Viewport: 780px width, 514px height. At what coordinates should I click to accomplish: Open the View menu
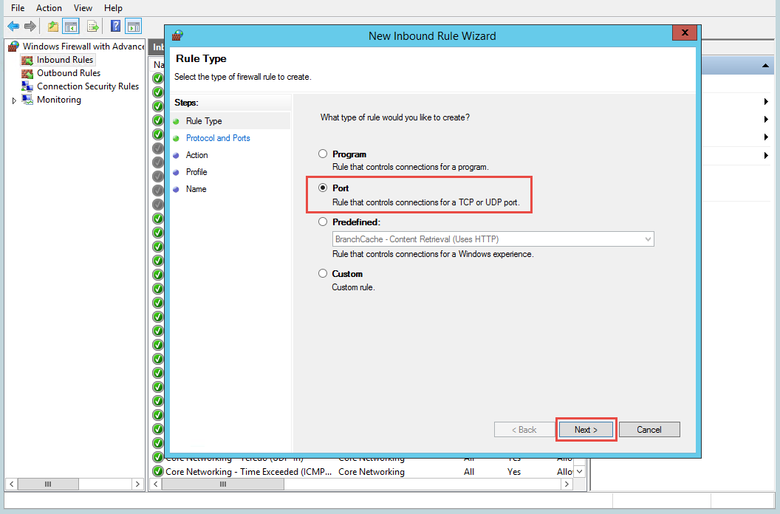pos(83,8)
